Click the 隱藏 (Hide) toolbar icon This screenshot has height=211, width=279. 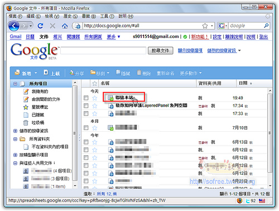[123, 73]
